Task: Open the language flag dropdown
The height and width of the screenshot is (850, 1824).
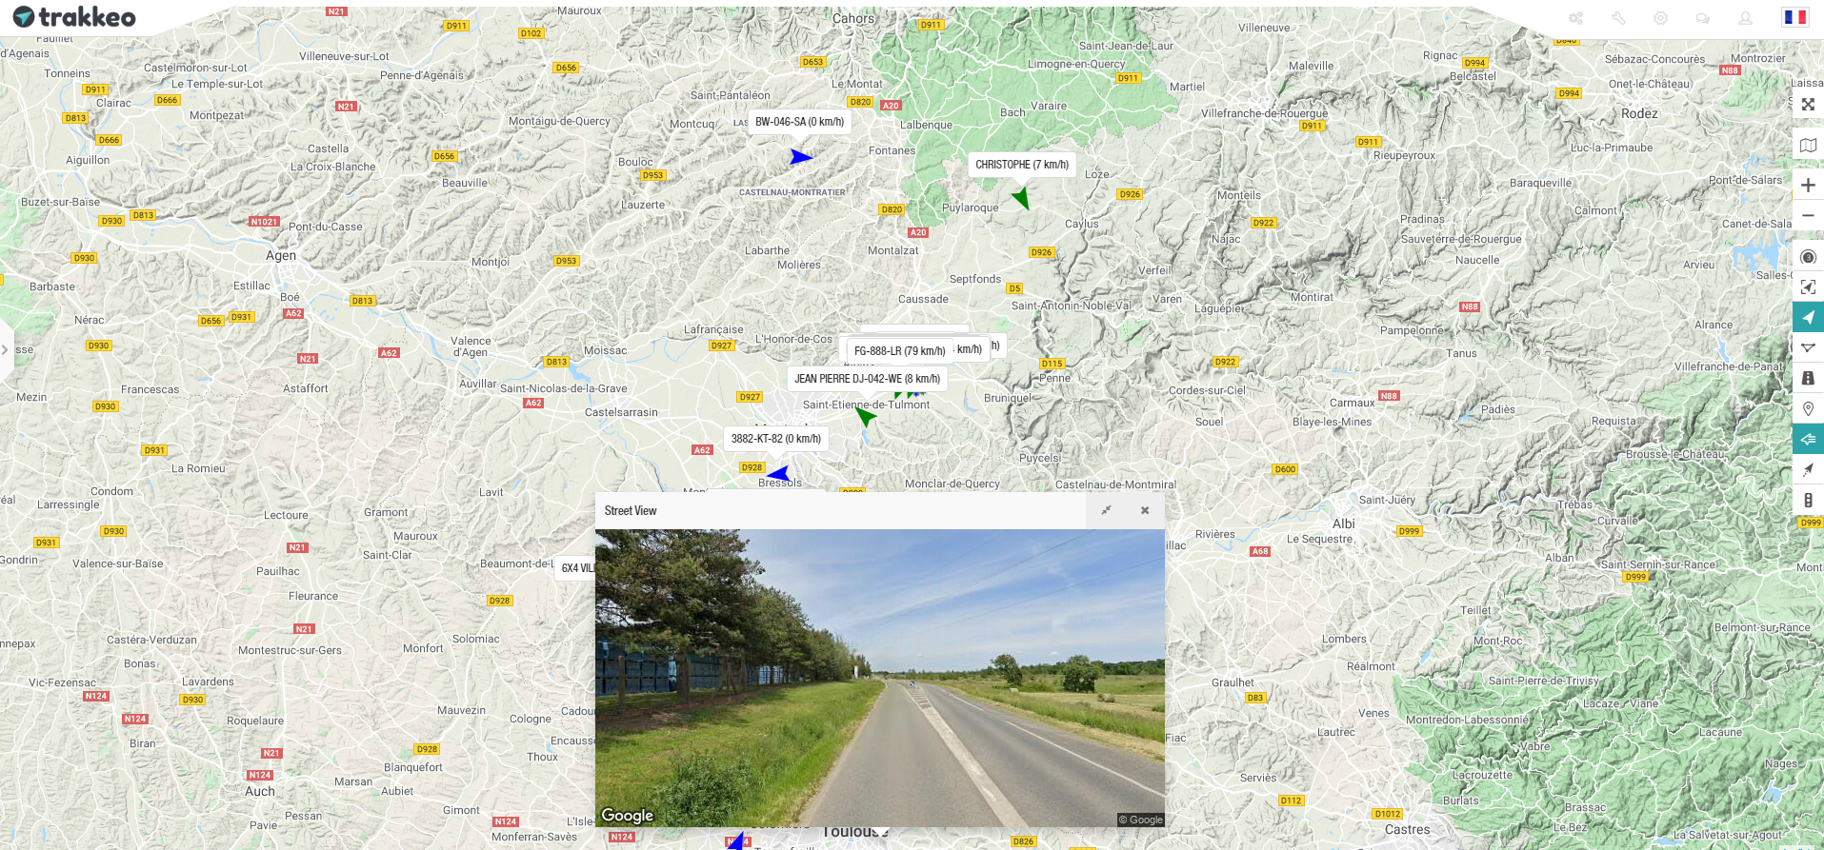Action: pyautogui.click(x=1795, y=17)
